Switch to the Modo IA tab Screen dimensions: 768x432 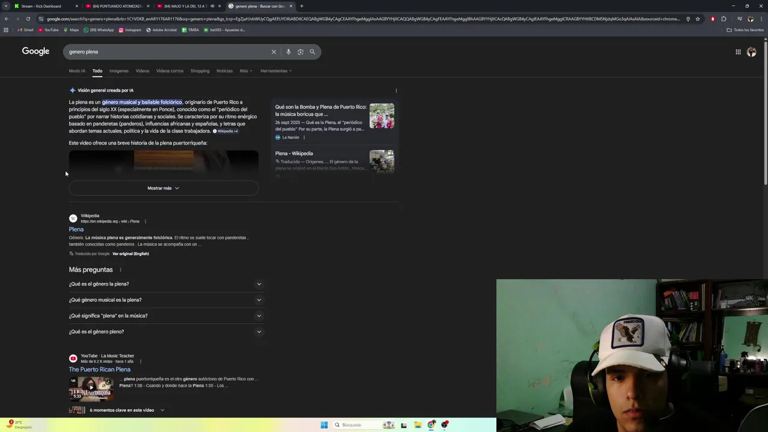(77, 71)
